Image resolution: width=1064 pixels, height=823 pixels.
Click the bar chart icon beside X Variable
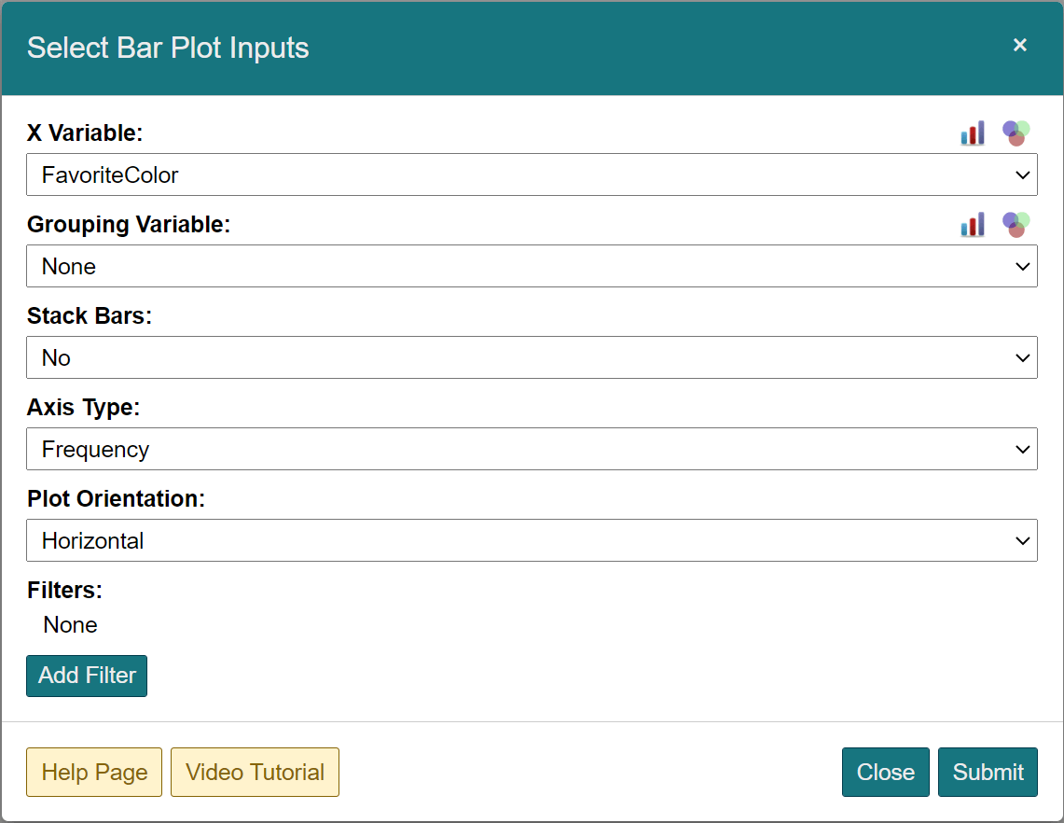pyautogui.click(x=973, y=133)
